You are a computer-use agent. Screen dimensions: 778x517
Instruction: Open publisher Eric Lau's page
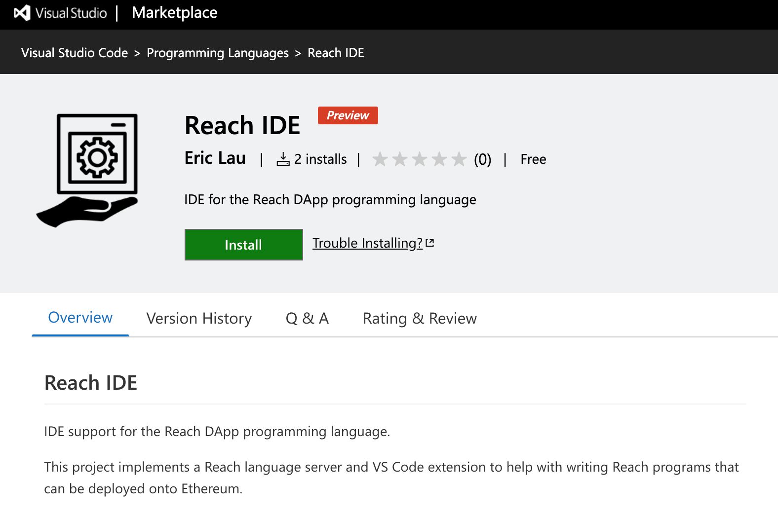[215, 158]
